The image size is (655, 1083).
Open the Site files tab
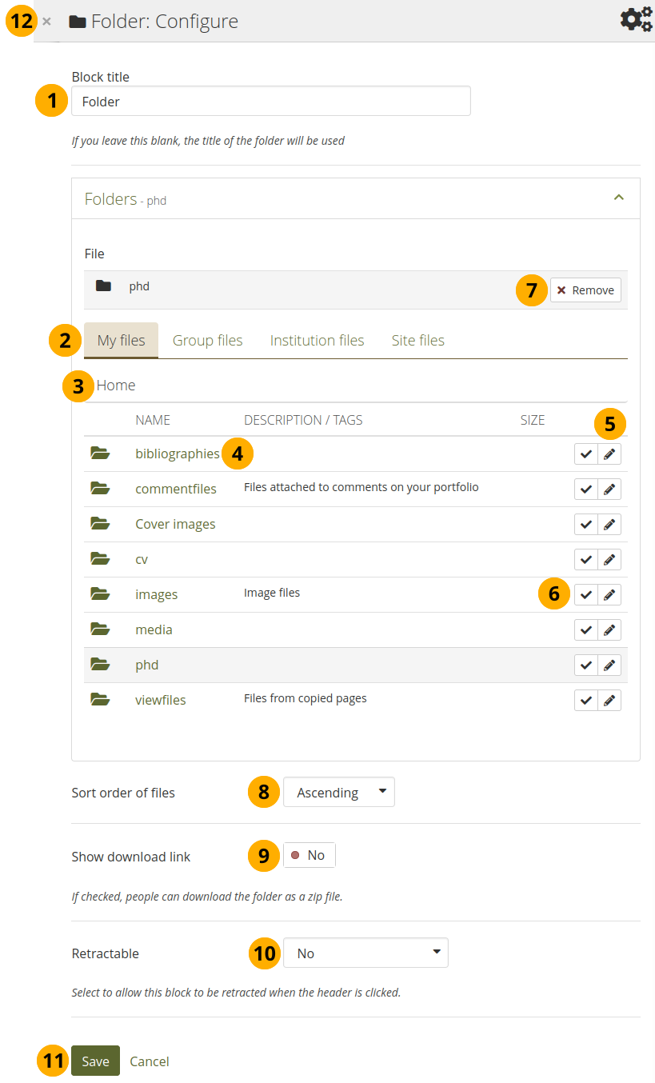[417, 341]
